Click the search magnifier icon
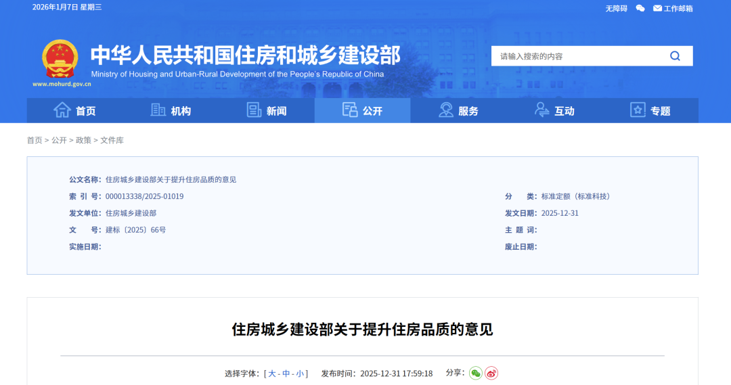731x385 pixels. click(675, 56)
